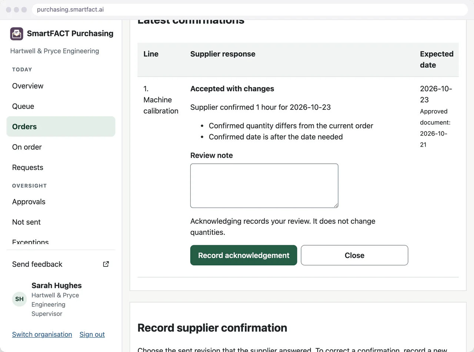Screen dimensions: 474x352
Task: Click the SmartFACT Purchasing logo icon
Action: point(17,34)
